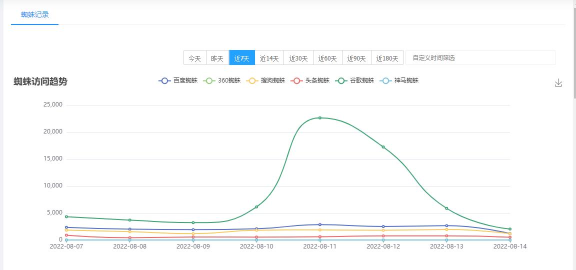
Task: Select the 昨天 time range
Action: click(x=217, y=58)
